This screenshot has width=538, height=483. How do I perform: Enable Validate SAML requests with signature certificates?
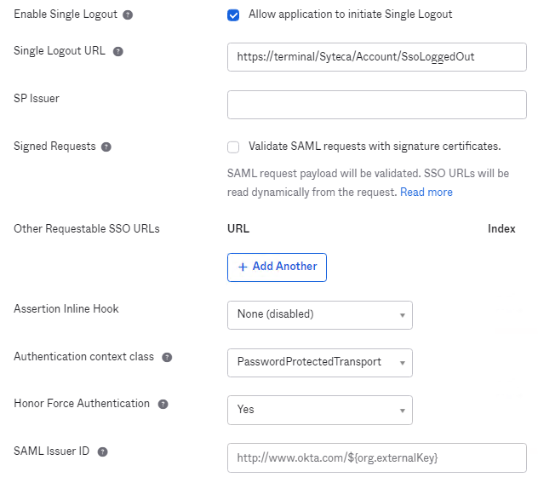233,147
